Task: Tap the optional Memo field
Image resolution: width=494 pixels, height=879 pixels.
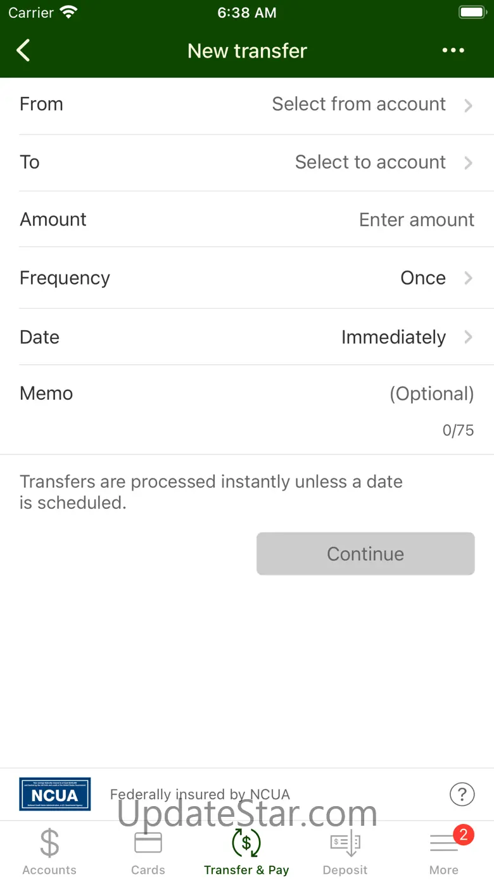Action: (431, 394)
